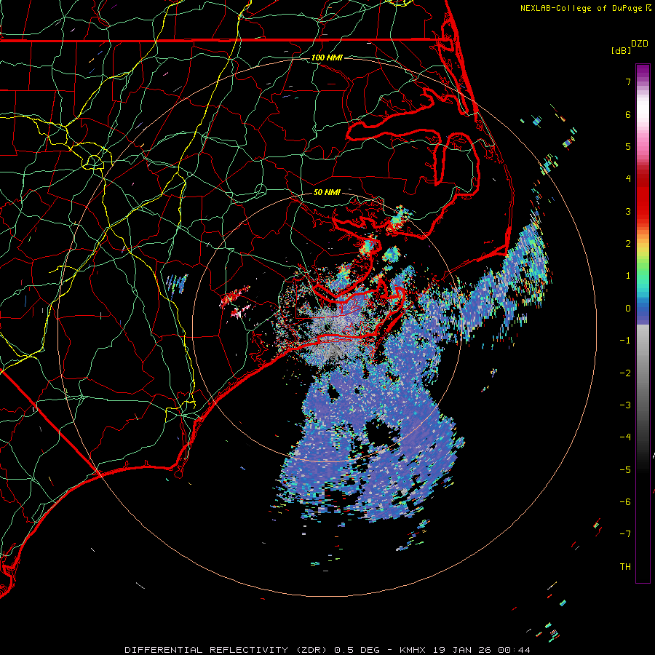Click the -2 value on color scale
655x655 pixels.
click(625, 373)
